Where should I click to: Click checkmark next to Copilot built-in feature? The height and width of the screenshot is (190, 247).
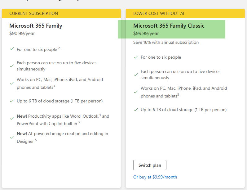[x=12, y=118]
